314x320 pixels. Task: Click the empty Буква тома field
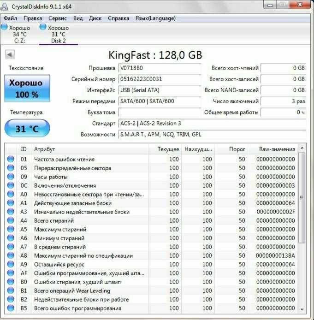click(160, 112)
